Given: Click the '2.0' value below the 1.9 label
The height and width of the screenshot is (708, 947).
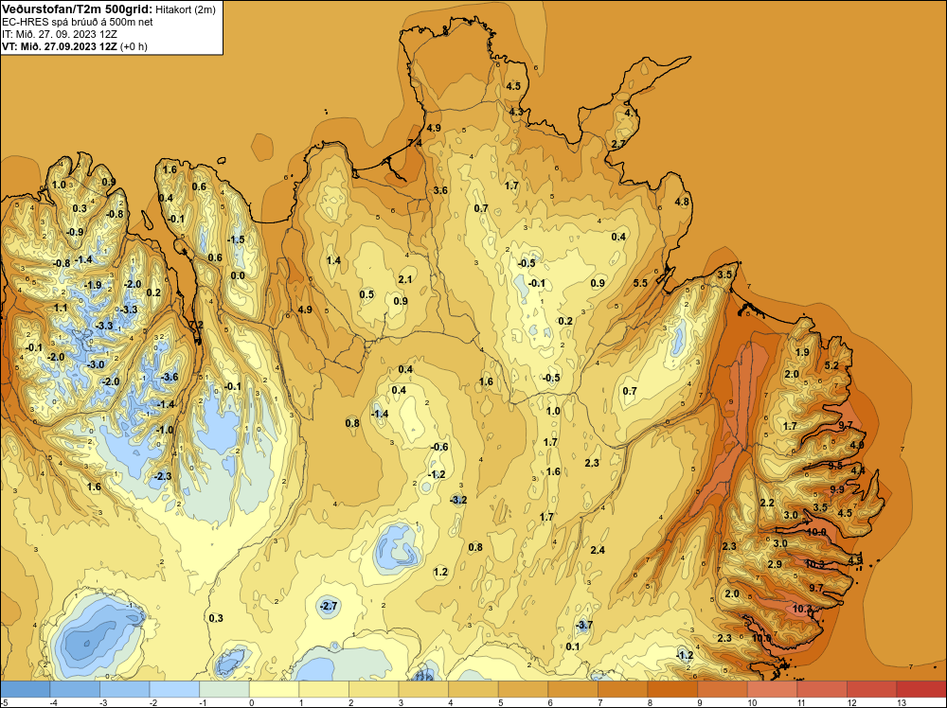Looking at the screenshot, I should tap(792, 374).
